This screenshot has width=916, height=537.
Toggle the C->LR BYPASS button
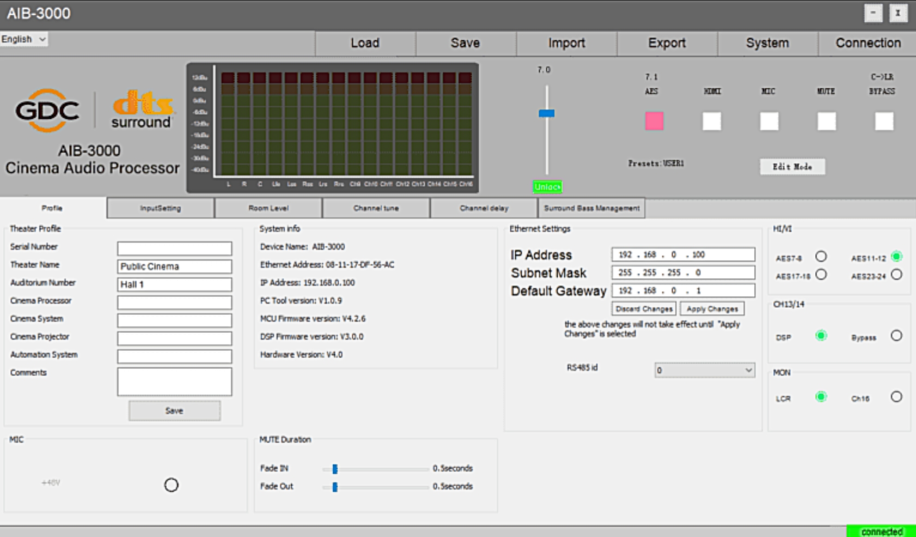(x=884, y=121)
